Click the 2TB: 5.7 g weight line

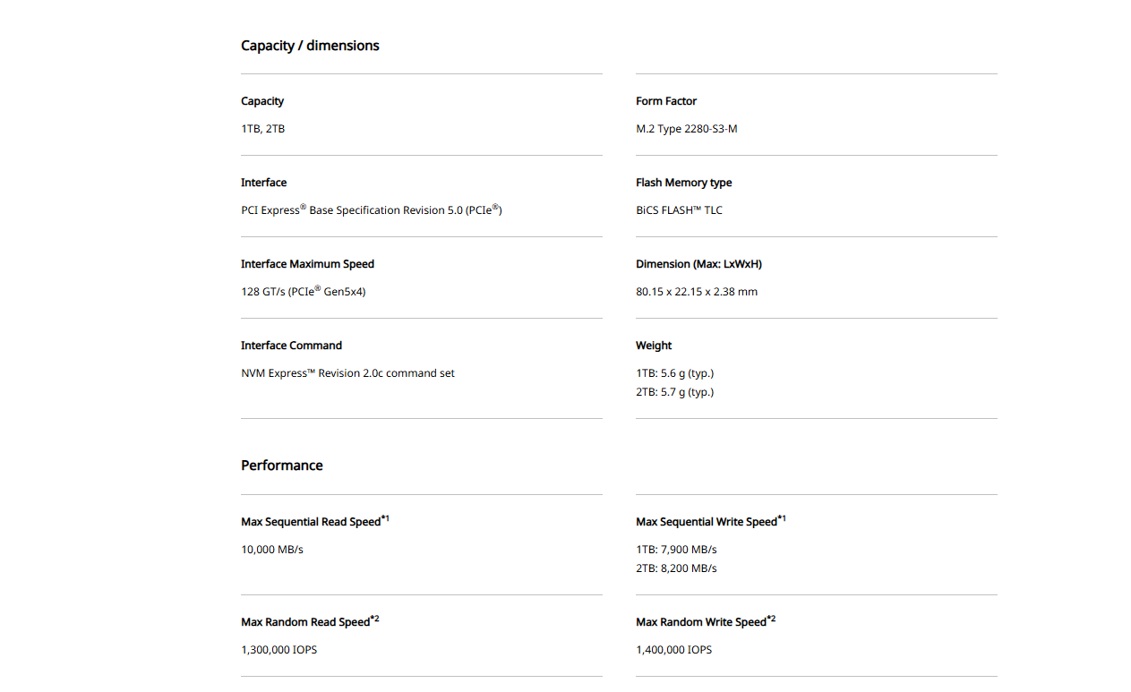[674, 392]
